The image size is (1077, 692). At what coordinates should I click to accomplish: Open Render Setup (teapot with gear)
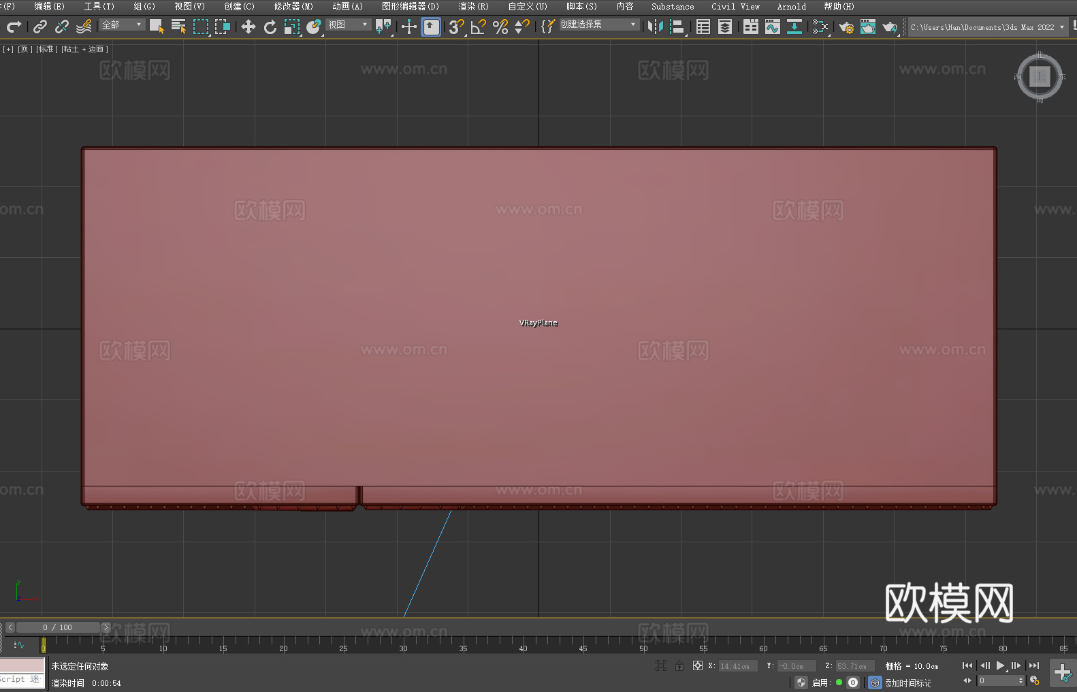(x=846, y=27)
